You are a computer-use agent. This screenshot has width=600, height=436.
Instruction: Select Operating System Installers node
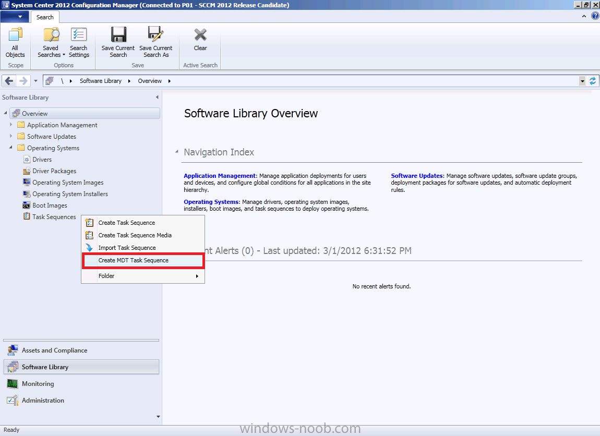pyautogui.click(x=65, y=194)
